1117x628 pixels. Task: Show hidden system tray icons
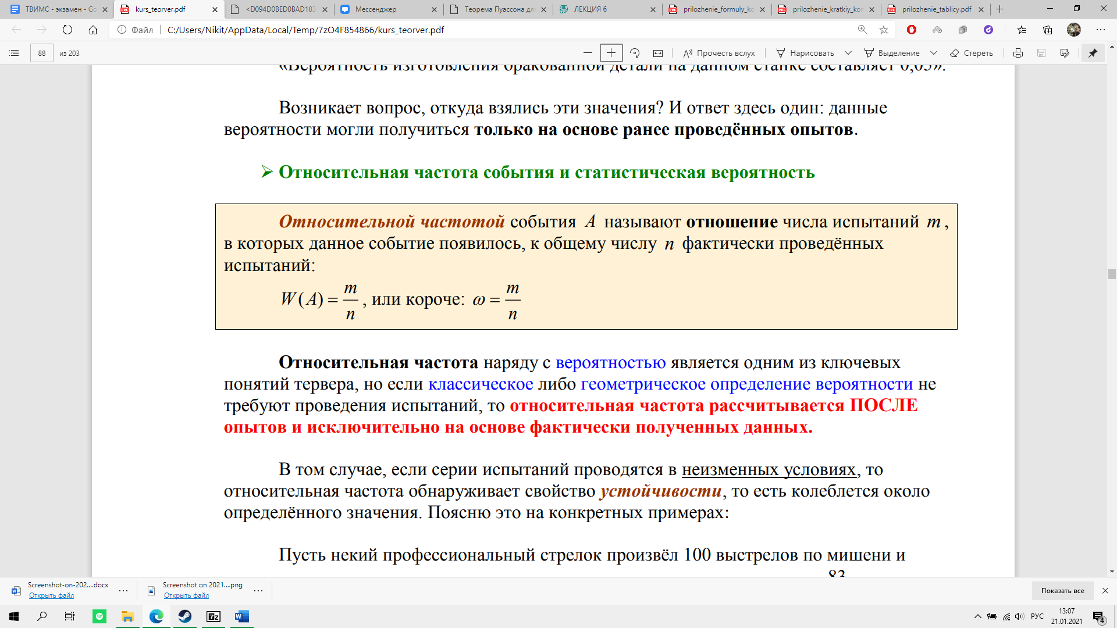coord(977,616)
